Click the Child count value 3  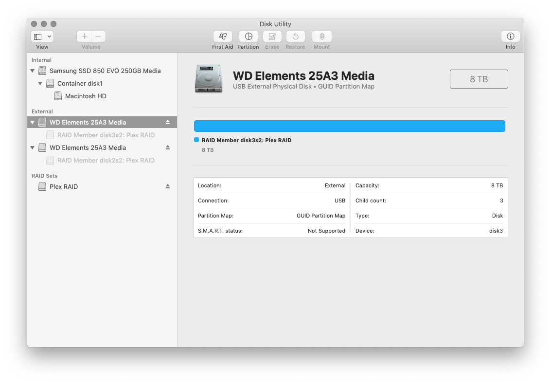click(501, 201)
